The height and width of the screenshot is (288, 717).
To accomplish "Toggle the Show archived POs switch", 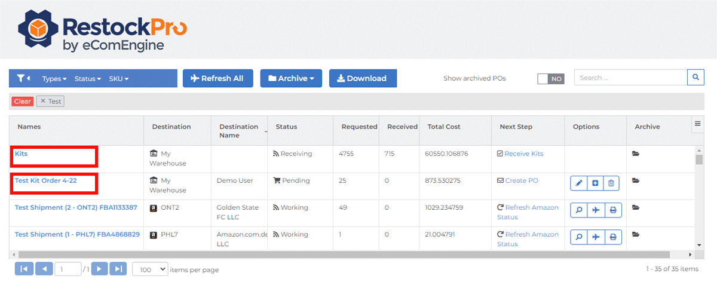I will [550, 79].
